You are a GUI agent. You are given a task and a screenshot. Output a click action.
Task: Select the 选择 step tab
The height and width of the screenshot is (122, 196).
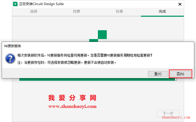click(33, 11)
